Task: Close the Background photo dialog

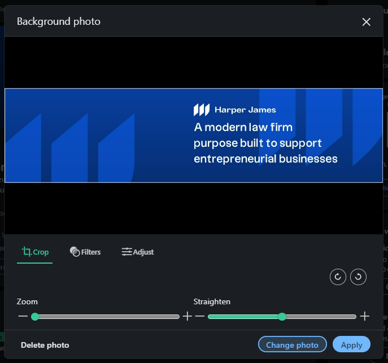Action: point(366,22)
